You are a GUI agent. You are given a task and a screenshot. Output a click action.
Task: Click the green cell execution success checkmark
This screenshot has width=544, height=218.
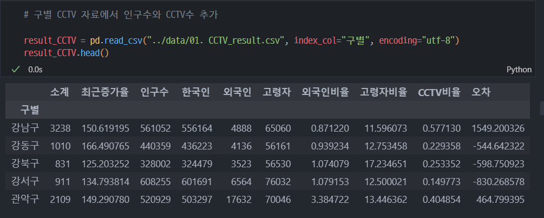(16, 70)
